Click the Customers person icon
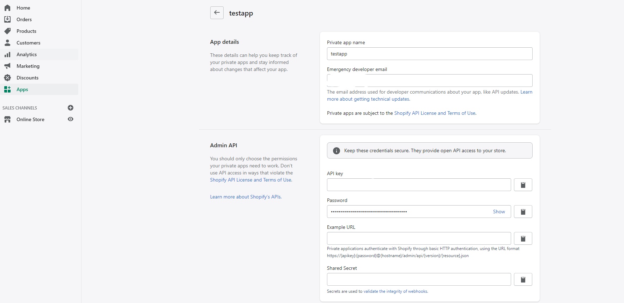Image resolution: width=624 pixels, height=303 pixels. [x=7, y=43]
